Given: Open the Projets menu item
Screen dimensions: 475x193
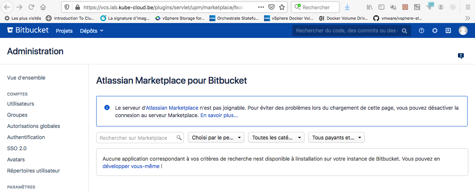Looking at the screenshot, I should click(x=64, y=31).
